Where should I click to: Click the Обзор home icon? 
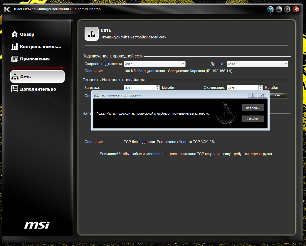coord(15,34)
